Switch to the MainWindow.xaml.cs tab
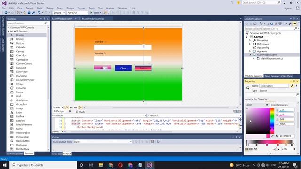Image resolution: width=301 pixels, height=169 pixels. 93,19
